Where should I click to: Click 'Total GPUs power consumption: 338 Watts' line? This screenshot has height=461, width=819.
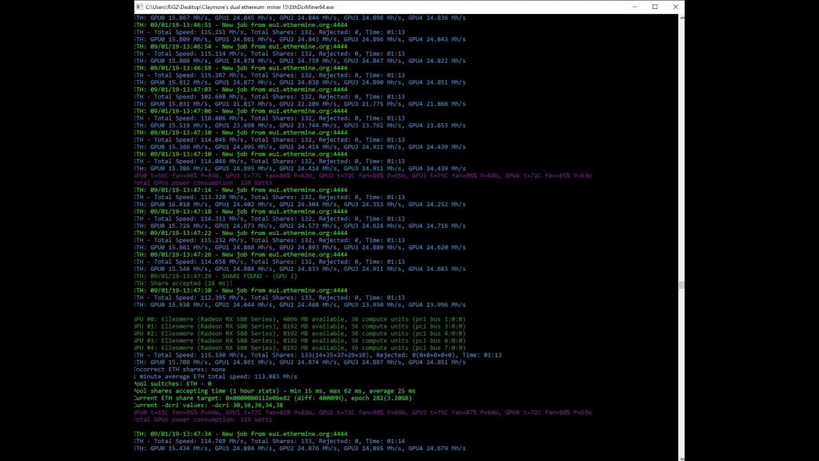coord(203,183)
